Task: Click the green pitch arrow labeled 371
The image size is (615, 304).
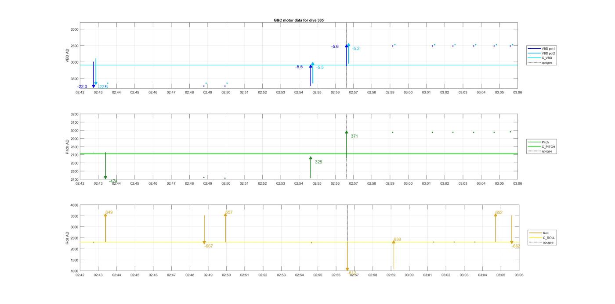Action: [347, 144]
